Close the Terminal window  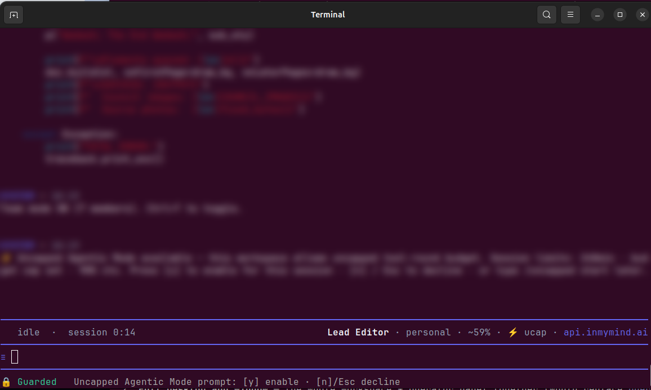643,15
